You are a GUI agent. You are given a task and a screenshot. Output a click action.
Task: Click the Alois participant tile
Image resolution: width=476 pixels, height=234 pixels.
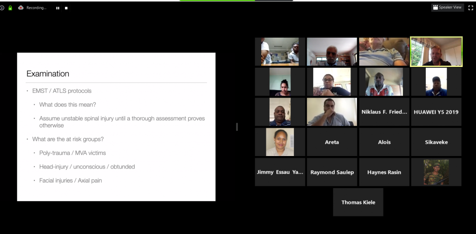tap(384, 142)
